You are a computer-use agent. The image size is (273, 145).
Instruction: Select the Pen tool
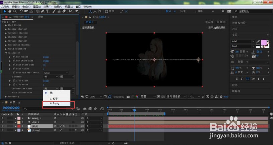43,11
